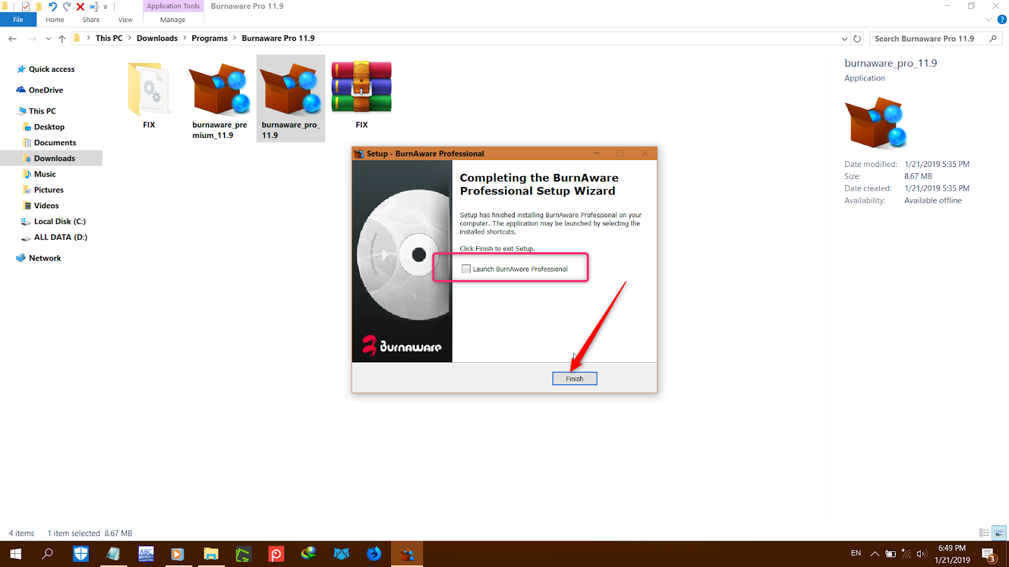Open Videos in navigation pane

tap(40, 205)
